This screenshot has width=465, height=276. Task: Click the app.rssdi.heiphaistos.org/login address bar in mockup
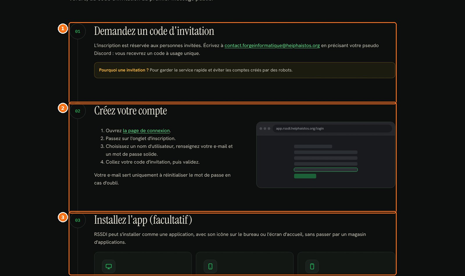pos(332,128)
